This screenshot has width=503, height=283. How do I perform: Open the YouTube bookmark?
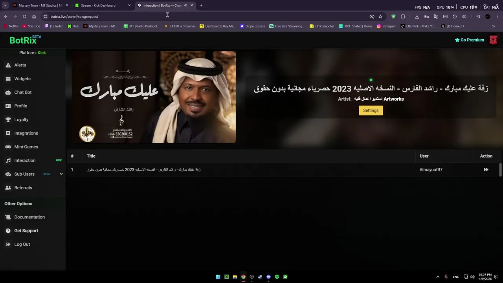click(31, 26)
